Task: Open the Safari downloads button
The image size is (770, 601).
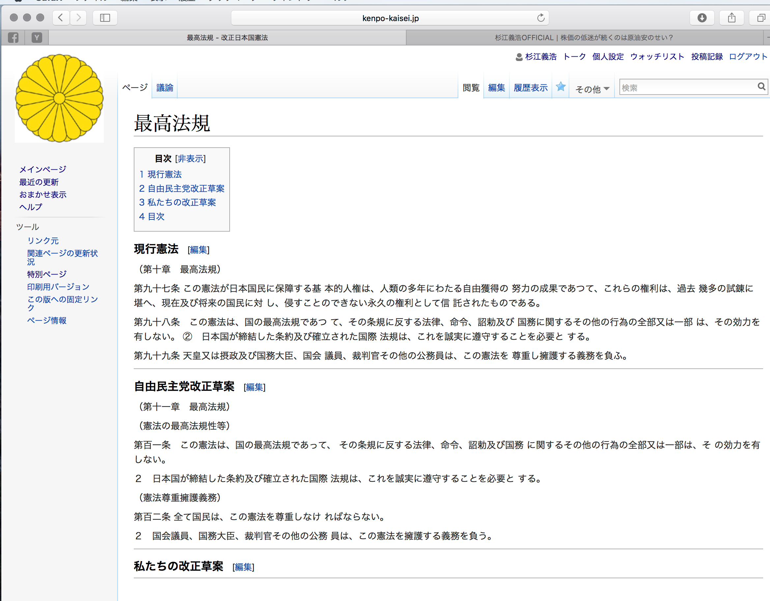Action: pyautogui.click(x=701, y=17)
